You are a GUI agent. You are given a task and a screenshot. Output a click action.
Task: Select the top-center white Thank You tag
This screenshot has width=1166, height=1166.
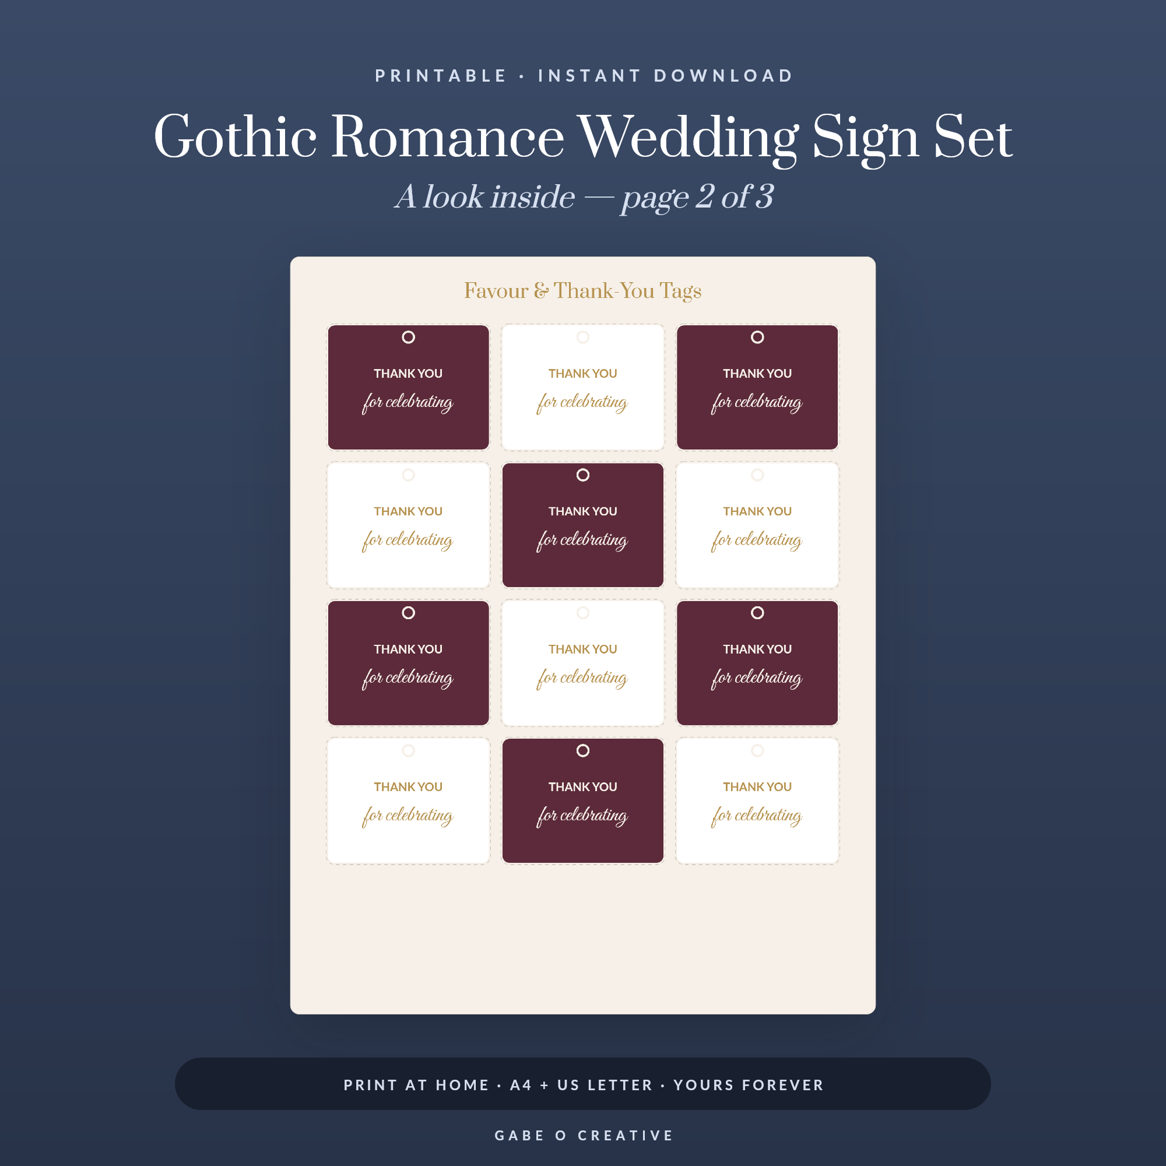click(x=583, y=388)
